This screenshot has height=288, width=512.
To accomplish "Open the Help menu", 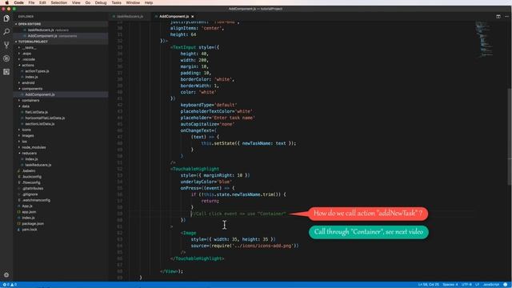I will 149,2.
